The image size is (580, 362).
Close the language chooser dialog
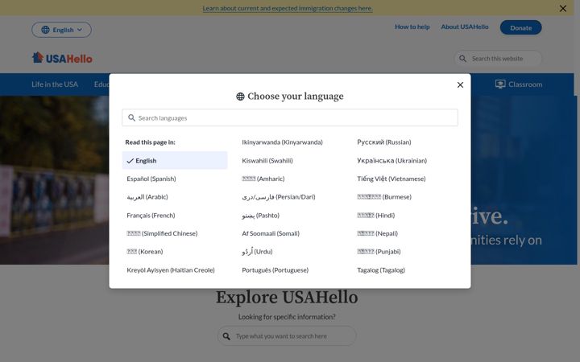point(460,85)
